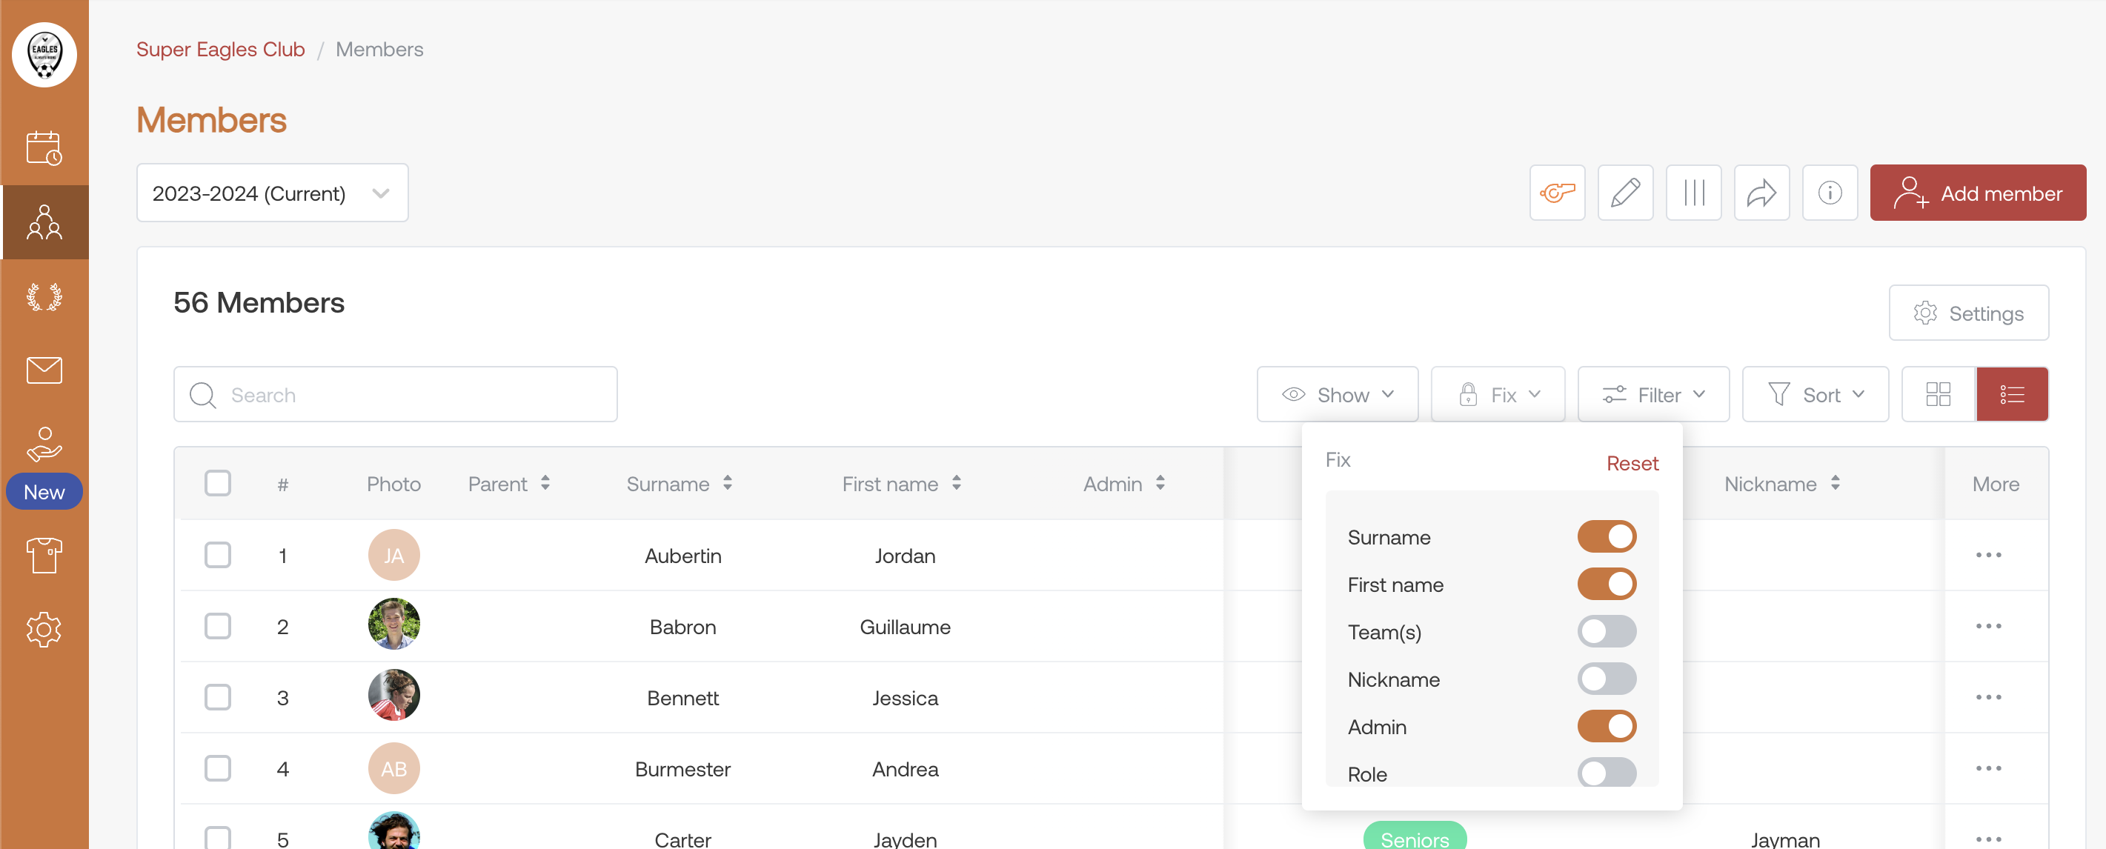Click the surname 'Burmester'
The image size is (2106, 849).
click(682, 769)
